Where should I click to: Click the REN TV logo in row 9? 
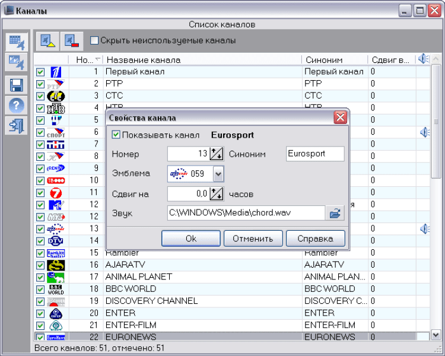click(56, 169)
